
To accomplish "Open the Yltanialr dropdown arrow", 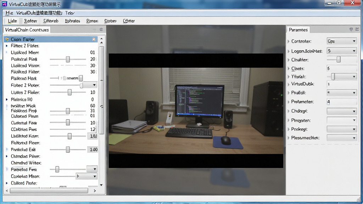I will click(x=354, y=76).
